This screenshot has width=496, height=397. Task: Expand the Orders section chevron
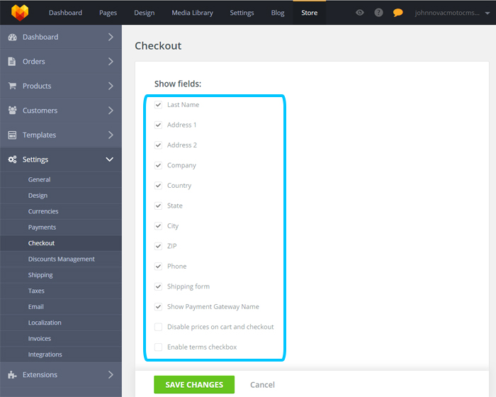[111, 62]
